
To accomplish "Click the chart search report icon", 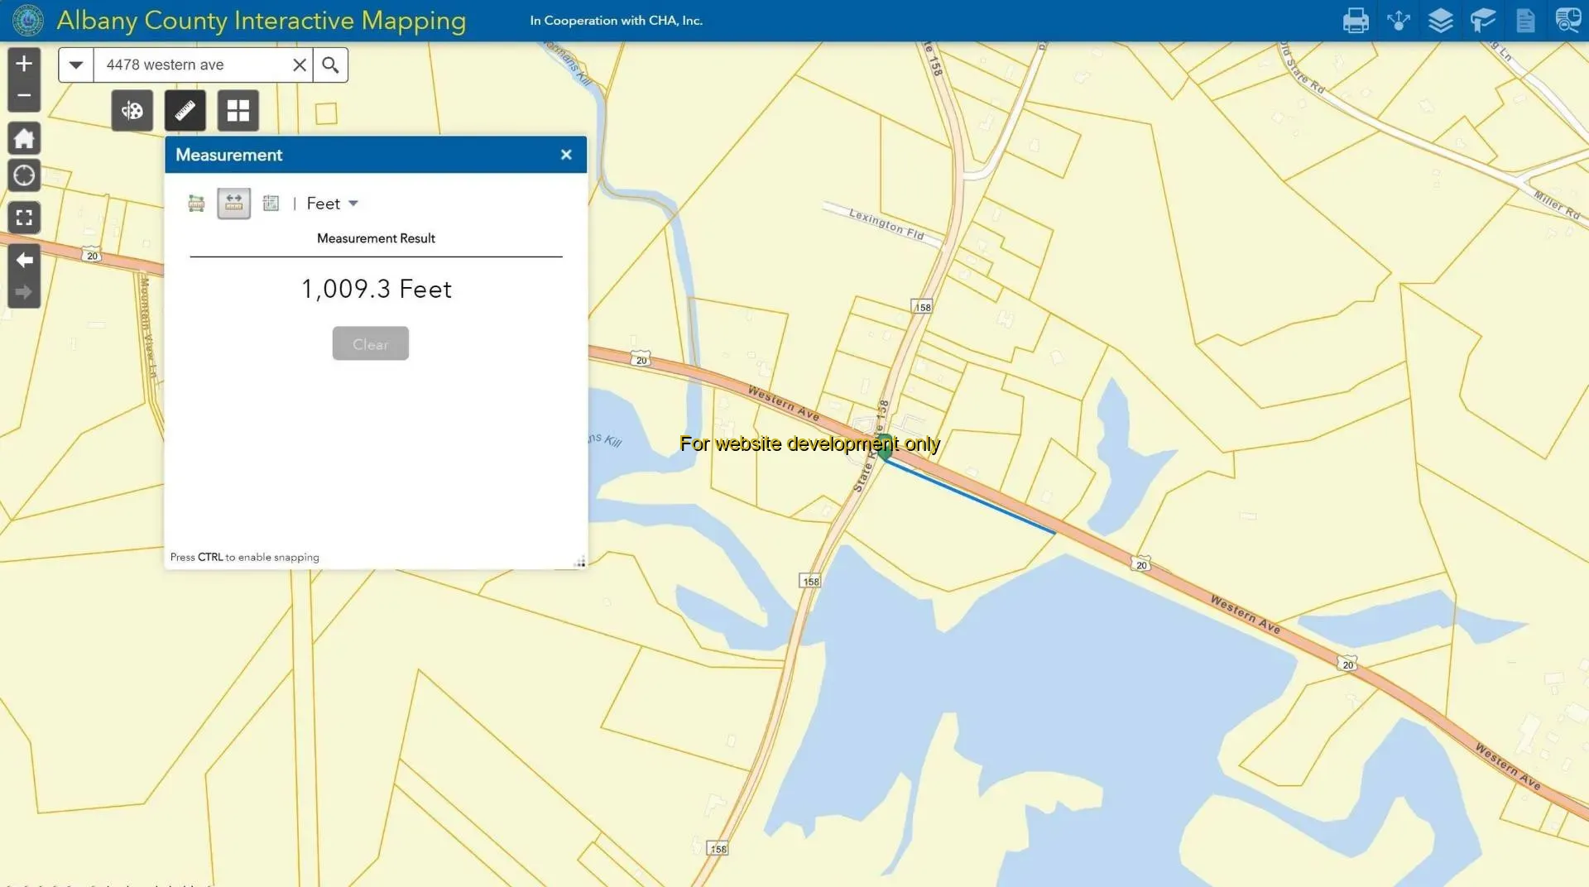I will click(1567, 21).
